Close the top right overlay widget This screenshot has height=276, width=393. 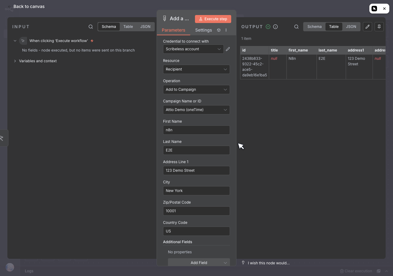coord(384,9)
